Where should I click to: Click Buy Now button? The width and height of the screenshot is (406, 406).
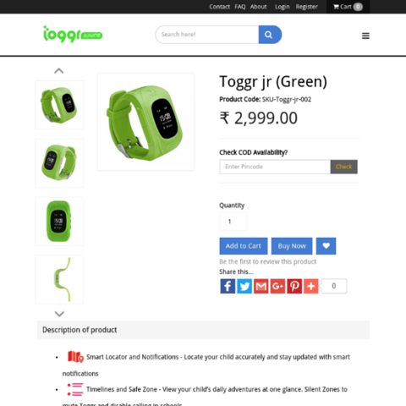(x=292, y=246)
